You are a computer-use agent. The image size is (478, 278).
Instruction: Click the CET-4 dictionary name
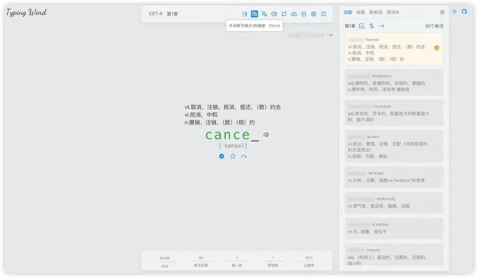[x=155, y=14]
